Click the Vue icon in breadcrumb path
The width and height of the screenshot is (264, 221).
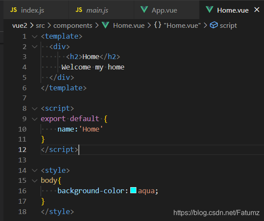click(105, 25)
